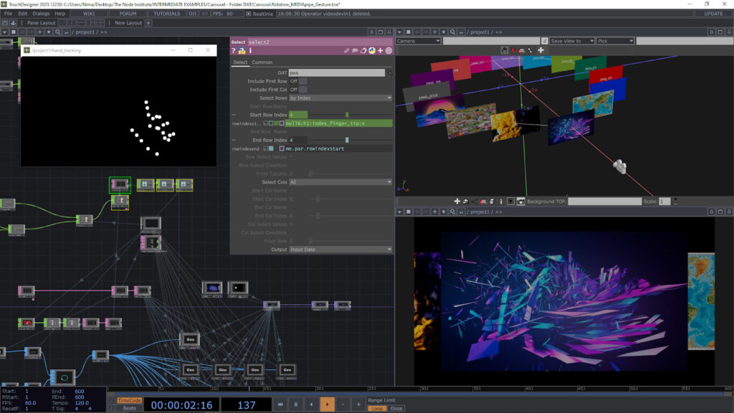Click the DAT pos input field
Viewport: 734px width, 413px height.
336,72
